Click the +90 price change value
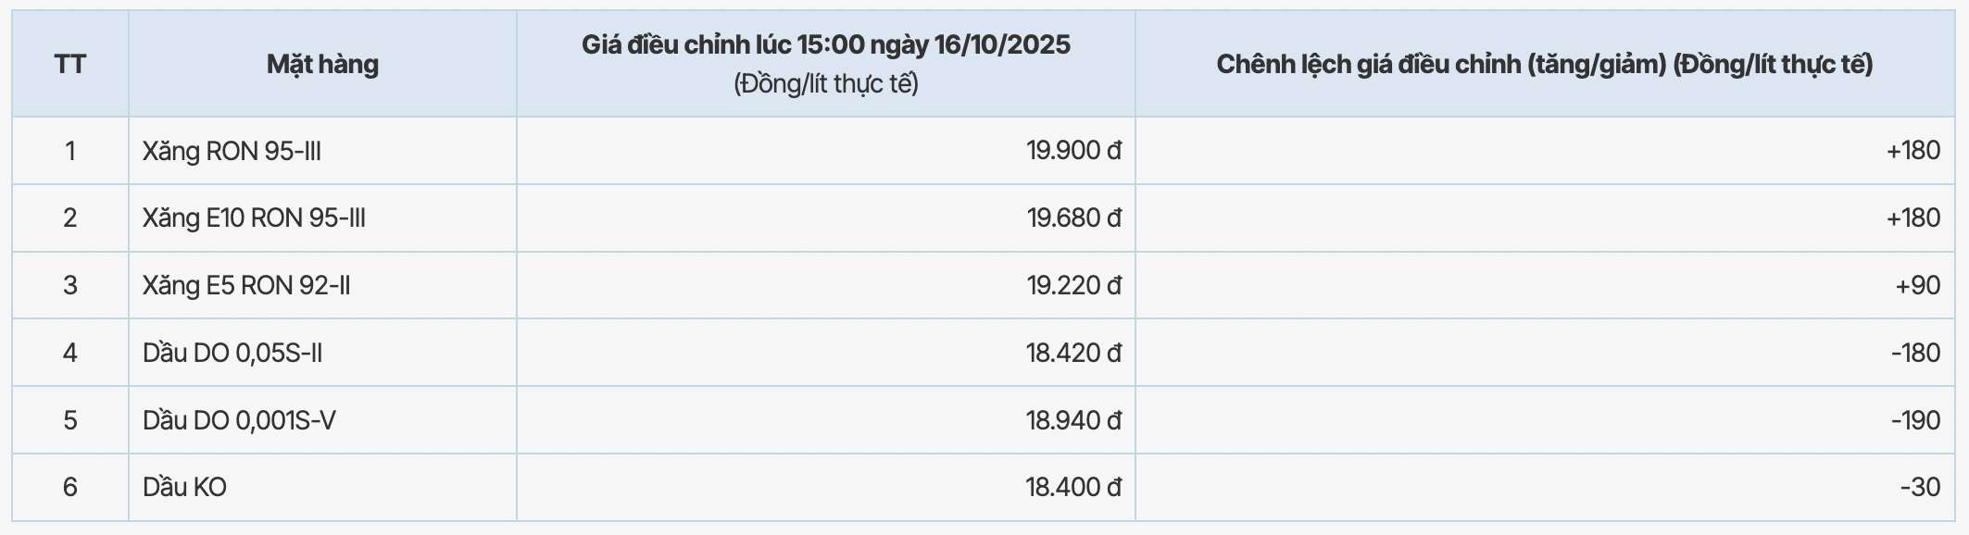The width and height of the screenshot is (1969, 535). tap(1917, 285)
